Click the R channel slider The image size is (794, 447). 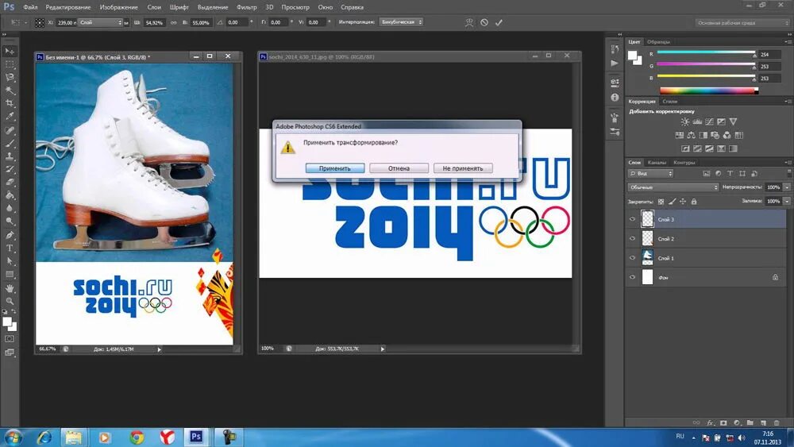tap(706, 52)
